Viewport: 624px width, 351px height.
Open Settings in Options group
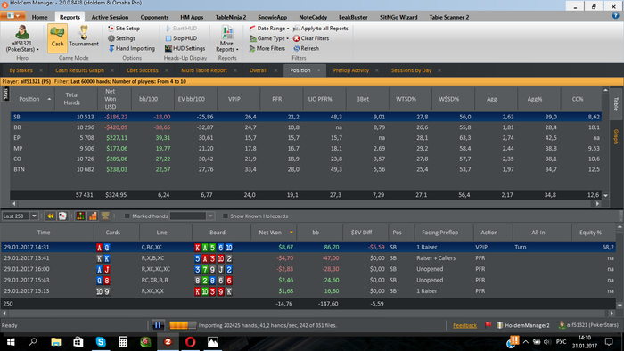122,38
